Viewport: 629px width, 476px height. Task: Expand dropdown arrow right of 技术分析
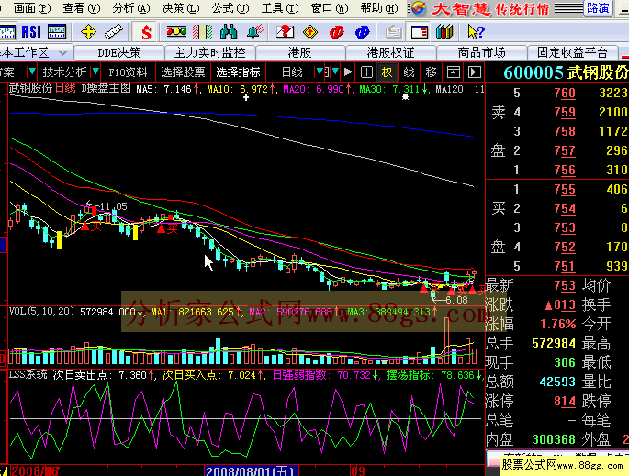pyautogui.click(x=95, y=72)
